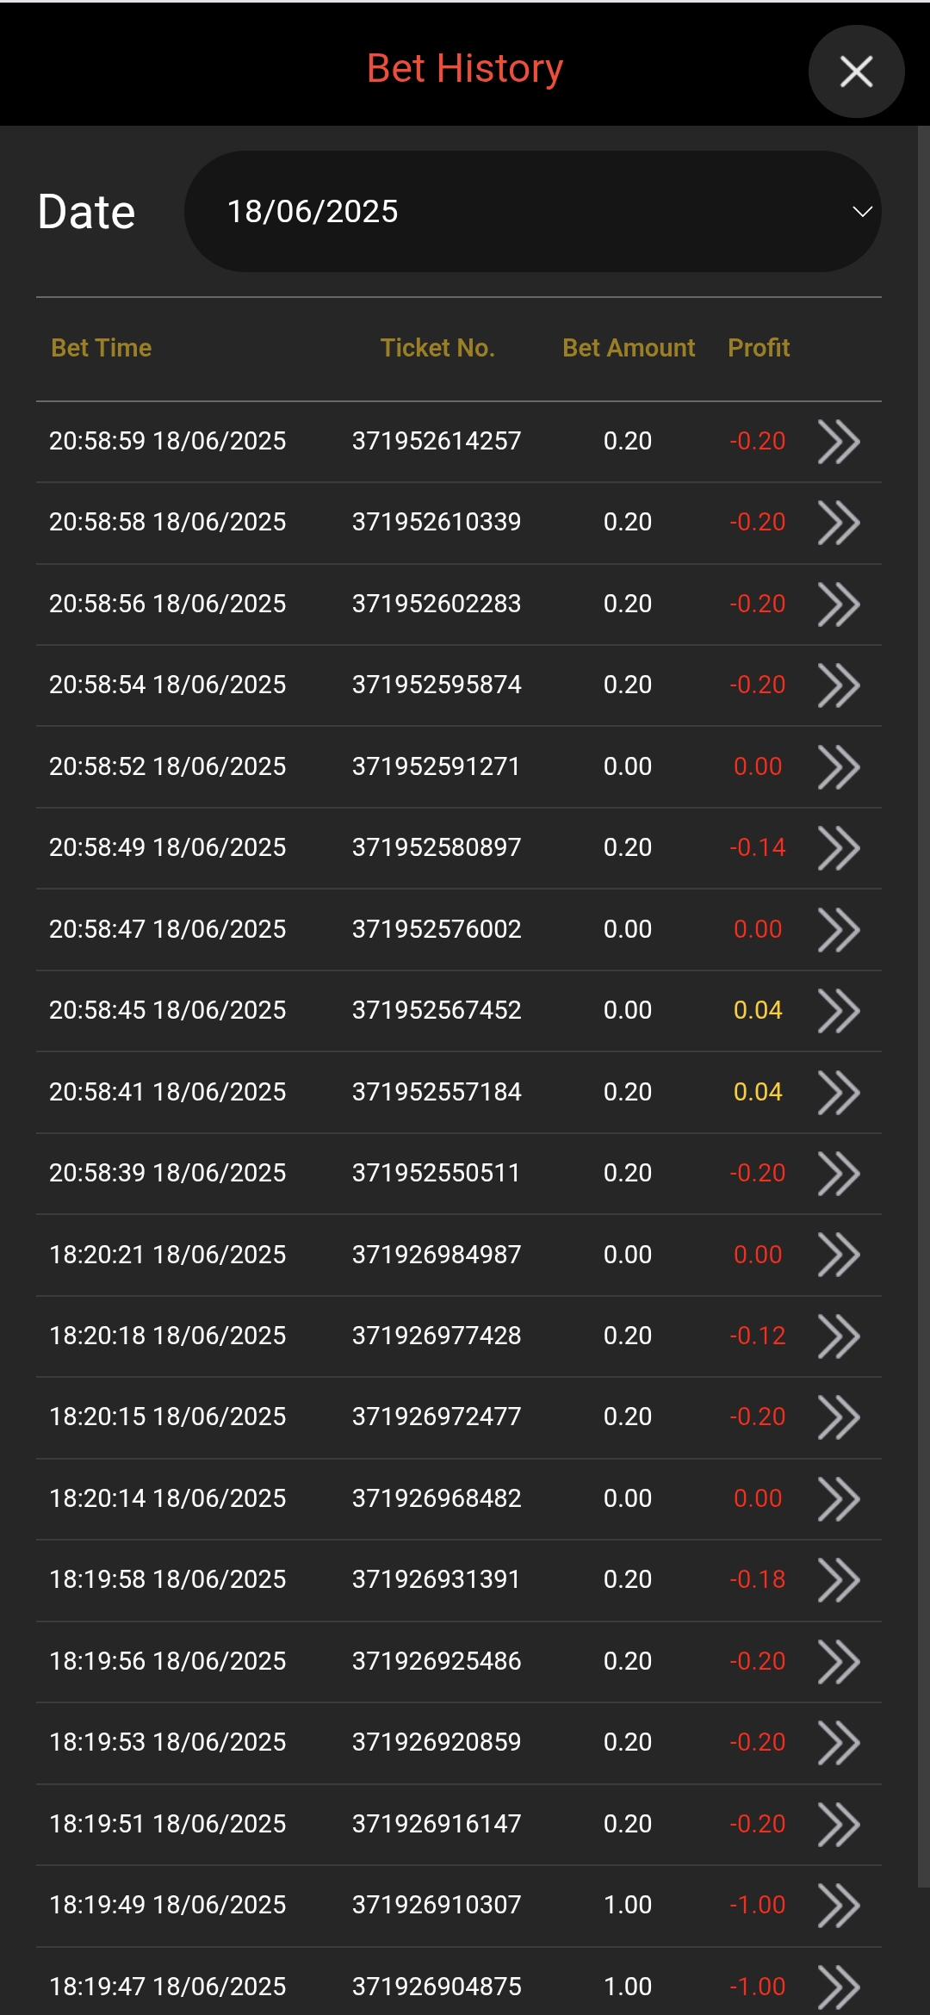930x2015 pixels.
Task: Open details arrow for ticket 371952580897
Action: click(x=839, y=848)
